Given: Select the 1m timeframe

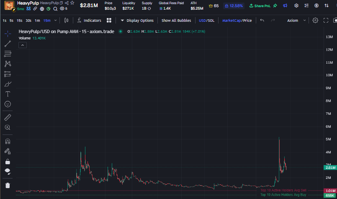Looking at the screenshot, I should [x=37, y=21].
